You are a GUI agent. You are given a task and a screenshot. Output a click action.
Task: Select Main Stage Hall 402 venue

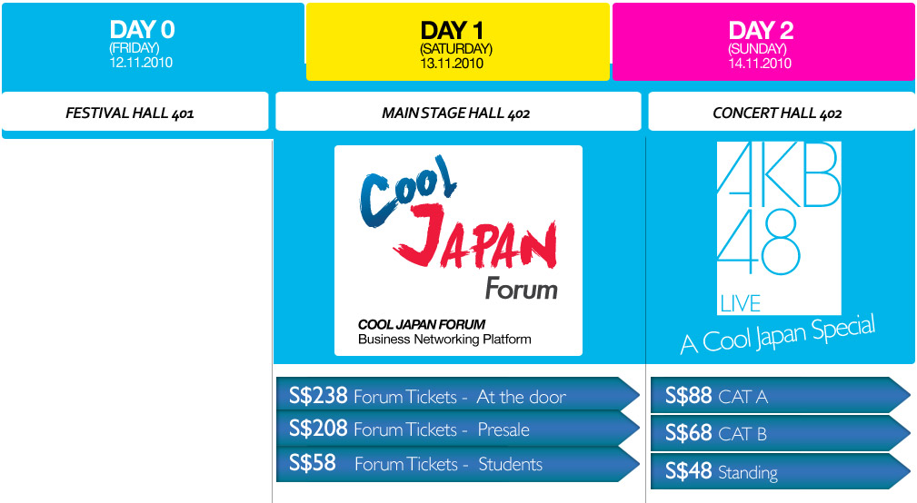click(x=458, y=112)
